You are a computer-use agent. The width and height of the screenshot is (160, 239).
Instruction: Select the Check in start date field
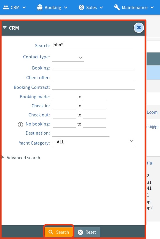coord(64,106)
